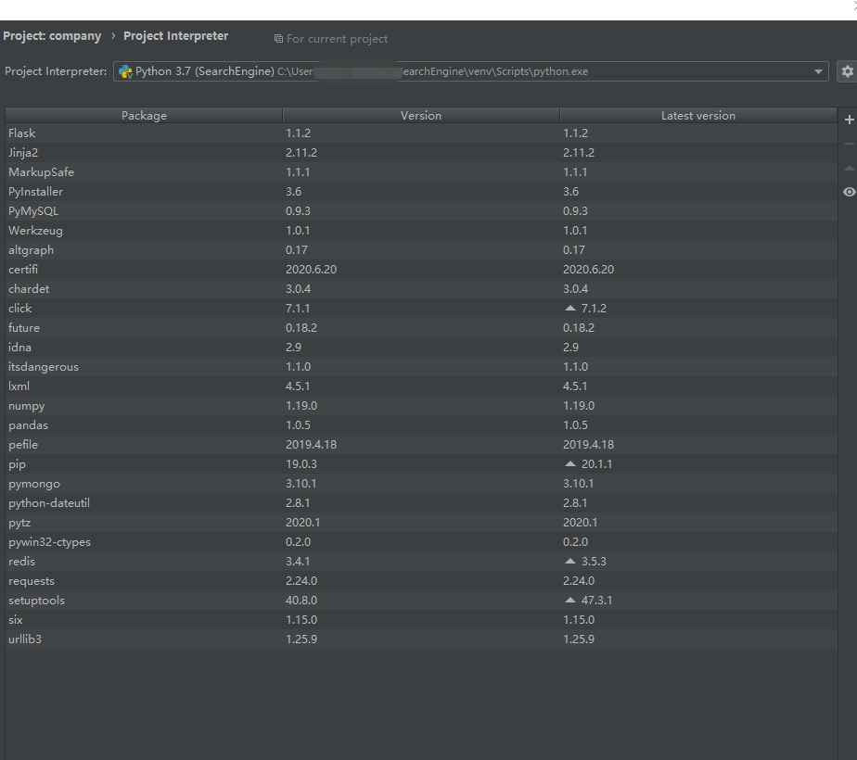The width and height of the screenshot is (857, 760).
Task: Open the Python 3.7 SearchEngine interpreter combo box
Action: [x=471, y=71]
